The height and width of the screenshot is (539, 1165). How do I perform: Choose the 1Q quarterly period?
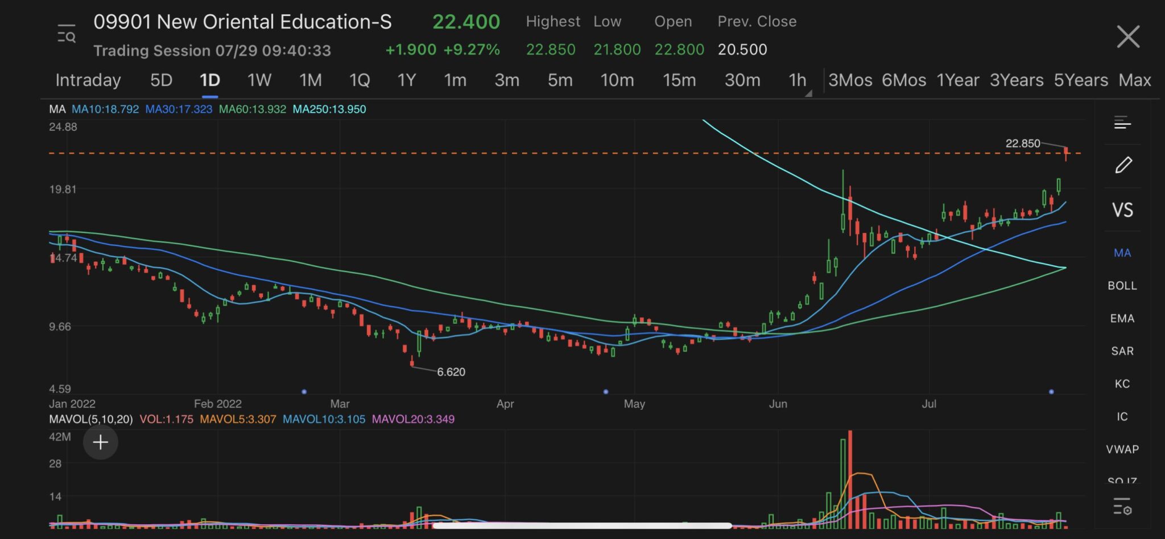point(360,80)
